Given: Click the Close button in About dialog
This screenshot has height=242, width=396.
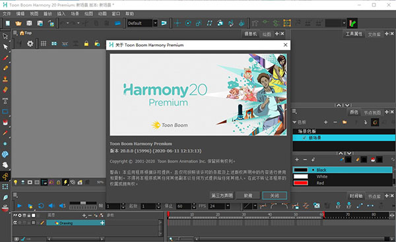Looking at the screenshot, I should (x=275, y=195).
